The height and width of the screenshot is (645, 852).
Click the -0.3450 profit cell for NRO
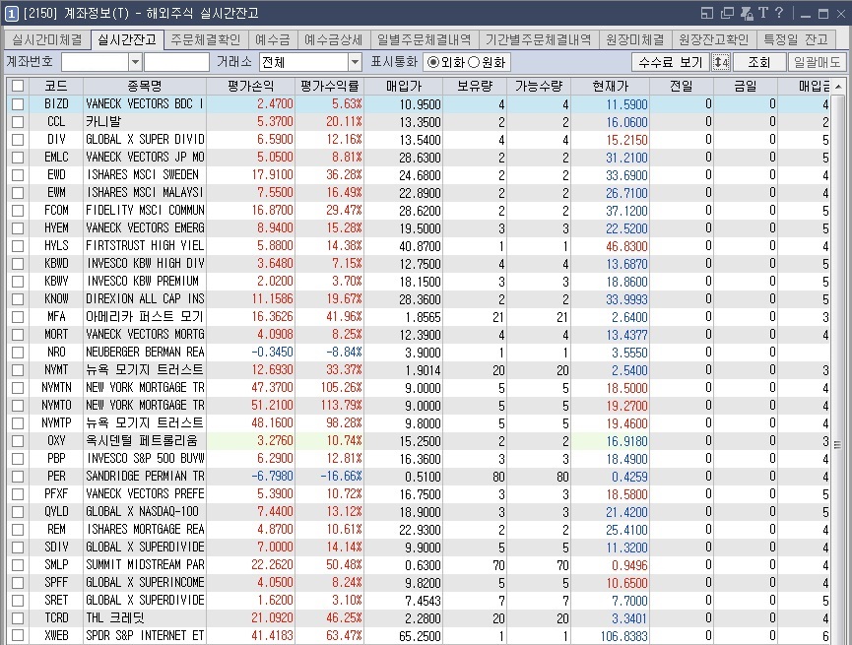coord(250,353)
